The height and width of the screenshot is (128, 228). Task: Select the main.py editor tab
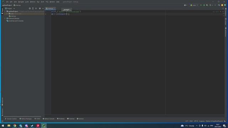[x=50, y=9]
